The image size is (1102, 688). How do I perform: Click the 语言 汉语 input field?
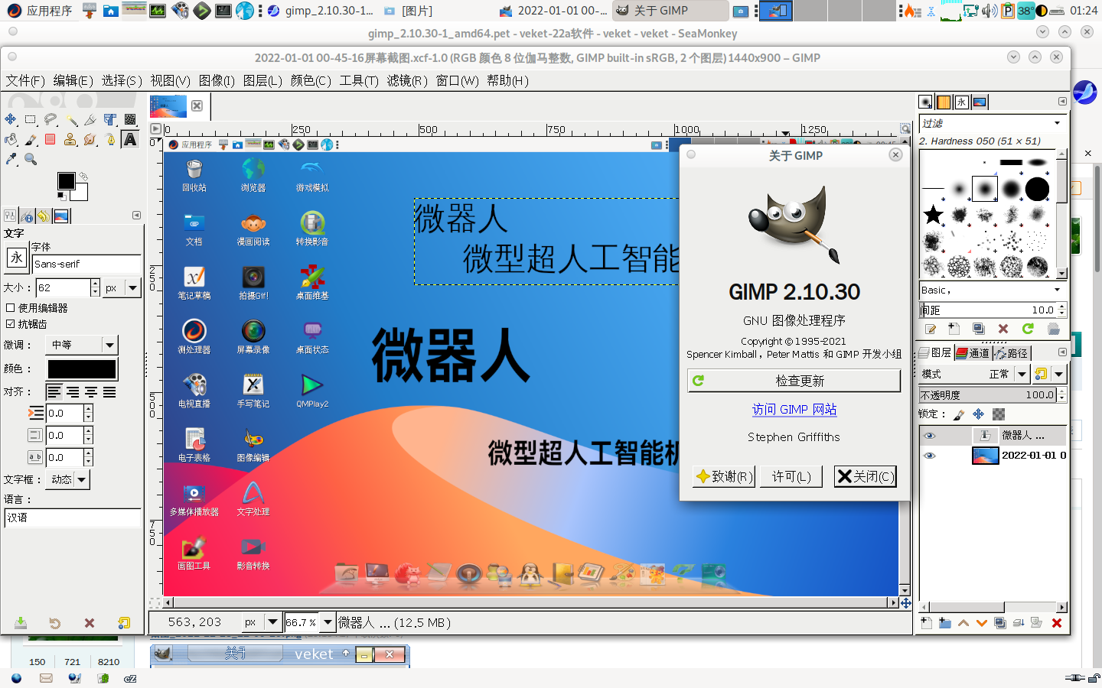coord(73,518)
